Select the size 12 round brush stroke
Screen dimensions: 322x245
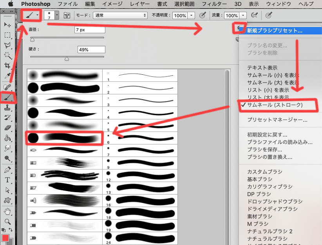point(140,175)
